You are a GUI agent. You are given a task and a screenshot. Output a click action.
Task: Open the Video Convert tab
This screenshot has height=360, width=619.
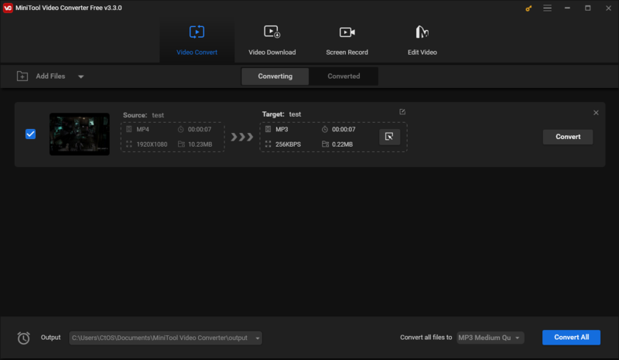point(197,41)
